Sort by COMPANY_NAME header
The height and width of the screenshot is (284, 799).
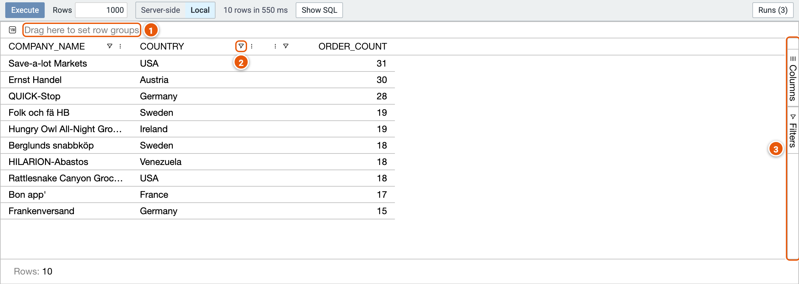tap(47, 46)
